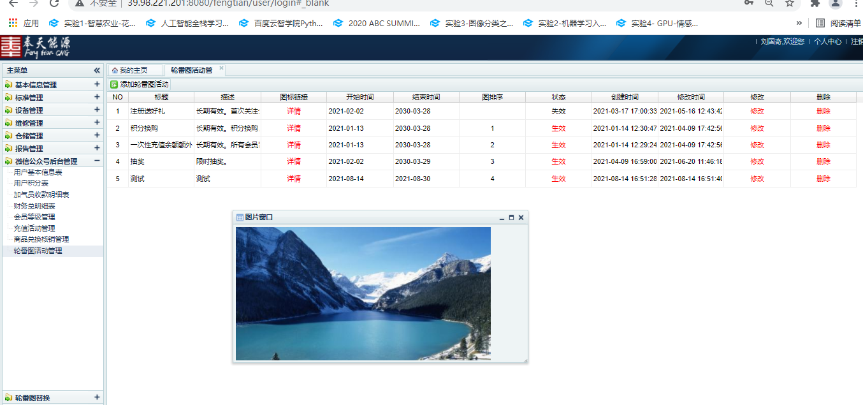Maximize the 图片窗口 popup window
Image resolution: width=863 pixels, height=405 pixels.
[511, 217]
